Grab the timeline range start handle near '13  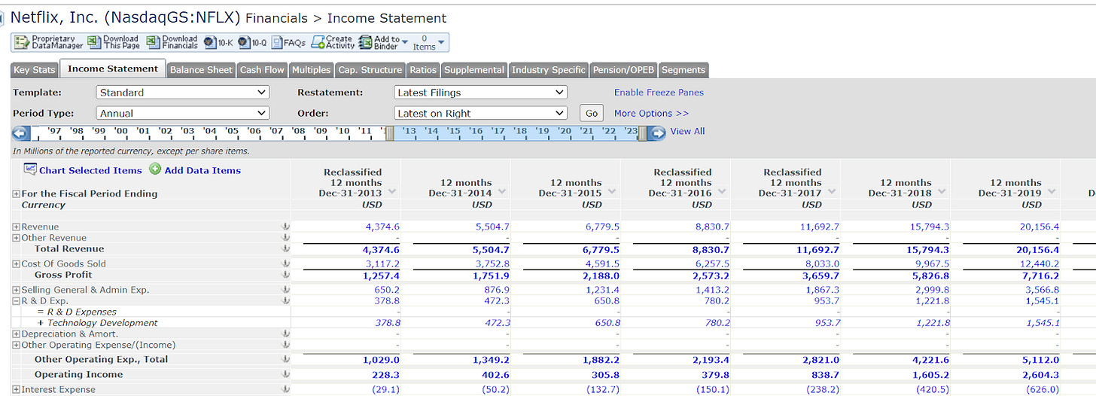coord(389,133)
